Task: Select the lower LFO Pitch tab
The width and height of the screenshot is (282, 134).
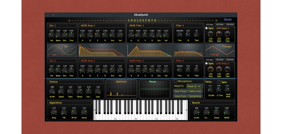Action: click(x=230, y=60)
